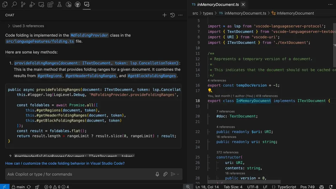Open the 16 references code lens above uri
336x189 pixels.
[226, 137]
